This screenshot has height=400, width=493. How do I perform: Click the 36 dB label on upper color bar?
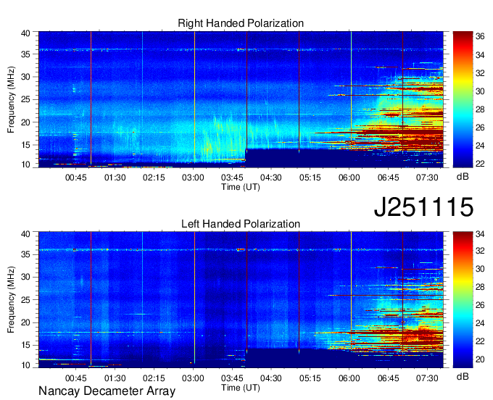pyautogui.click(x=480, y=36)
